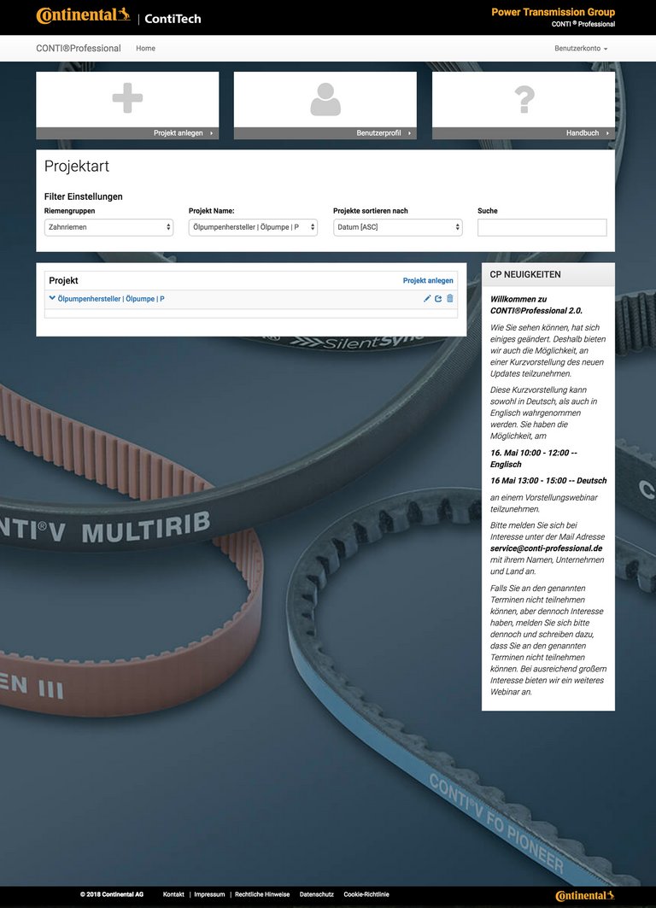Click the Continental ContiTech logo in header
This screenshot has width=656, height=908.
pyautogui.click(x=119, y=17)
